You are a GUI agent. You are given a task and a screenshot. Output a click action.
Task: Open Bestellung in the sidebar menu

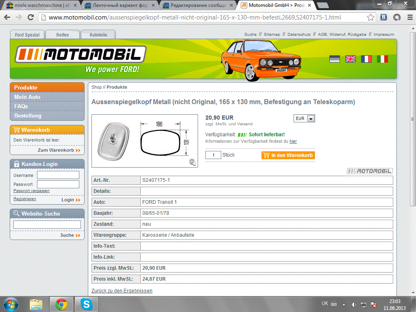pos(47,116)
